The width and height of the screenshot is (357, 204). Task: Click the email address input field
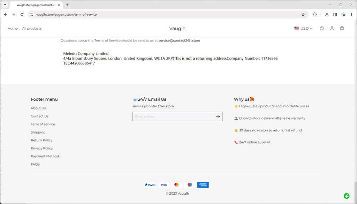171,116
